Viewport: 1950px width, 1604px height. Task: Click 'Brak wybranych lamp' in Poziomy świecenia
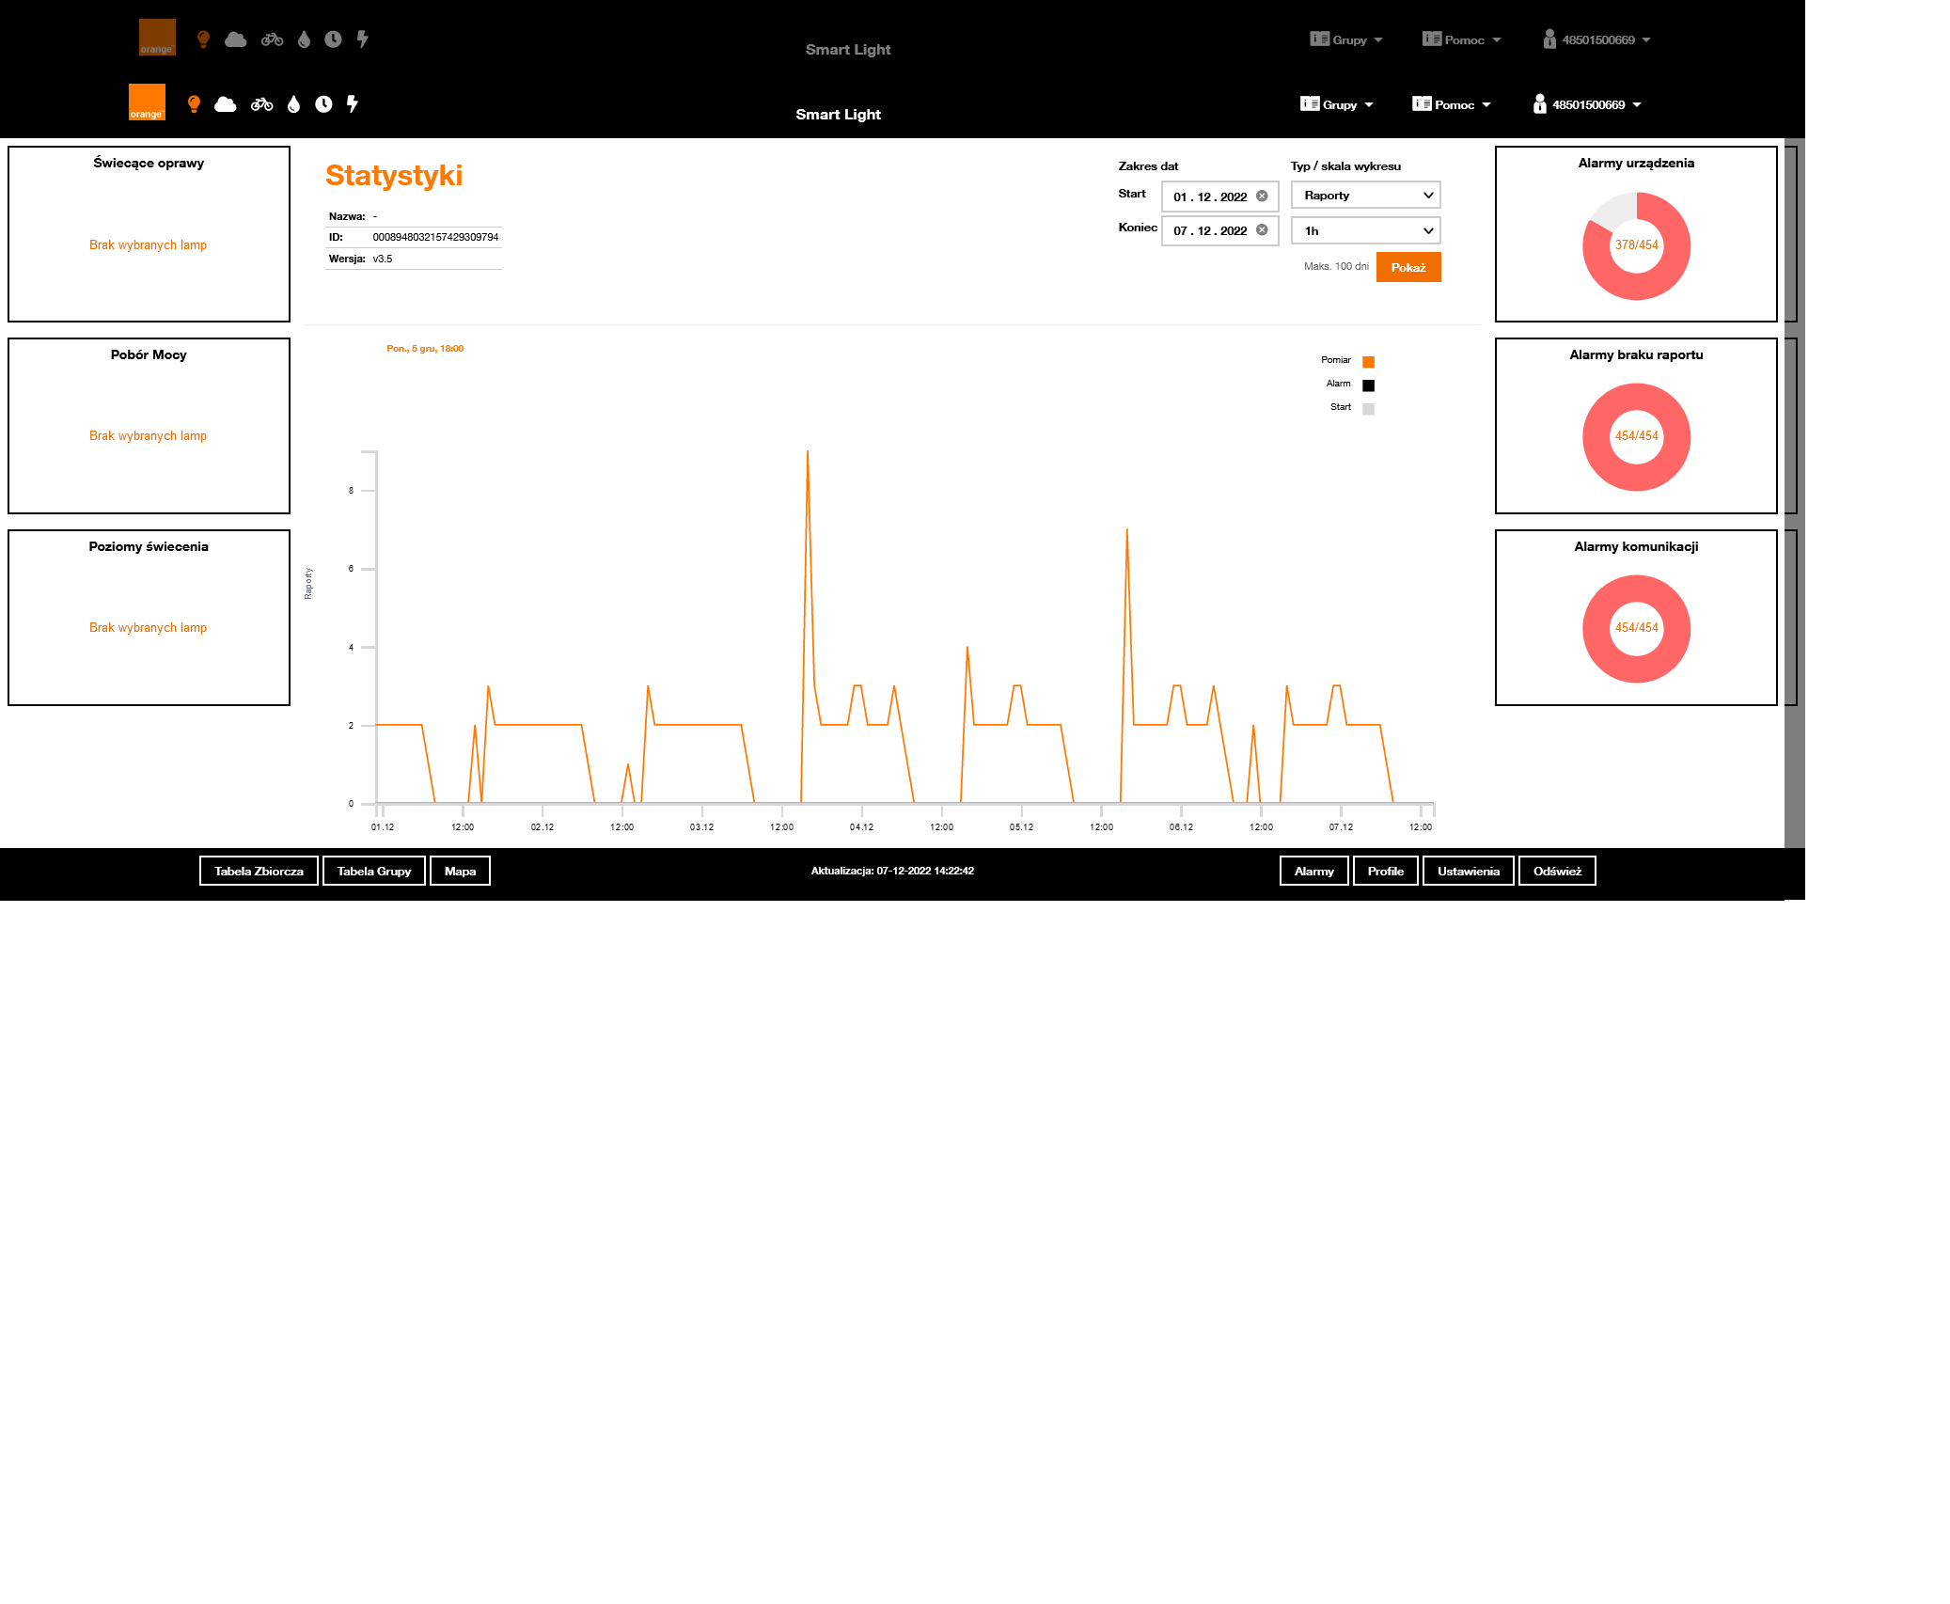coord(148,627)
